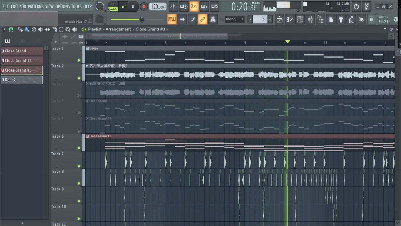Click the scissors one-click audio recording icon

pyautogui.click(x=366, y=6)
